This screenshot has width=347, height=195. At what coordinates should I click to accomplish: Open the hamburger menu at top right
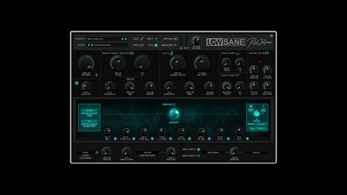[271, 36]
